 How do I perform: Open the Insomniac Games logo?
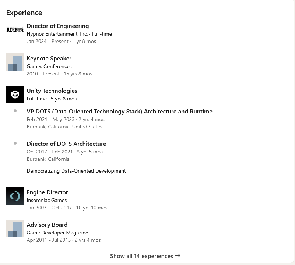click(x=15, y=196)
